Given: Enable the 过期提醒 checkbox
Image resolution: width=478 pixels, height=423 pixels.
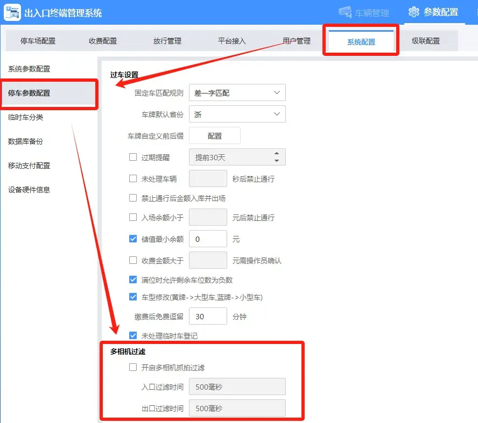Looking at the screenshot, I should (133, 157).
